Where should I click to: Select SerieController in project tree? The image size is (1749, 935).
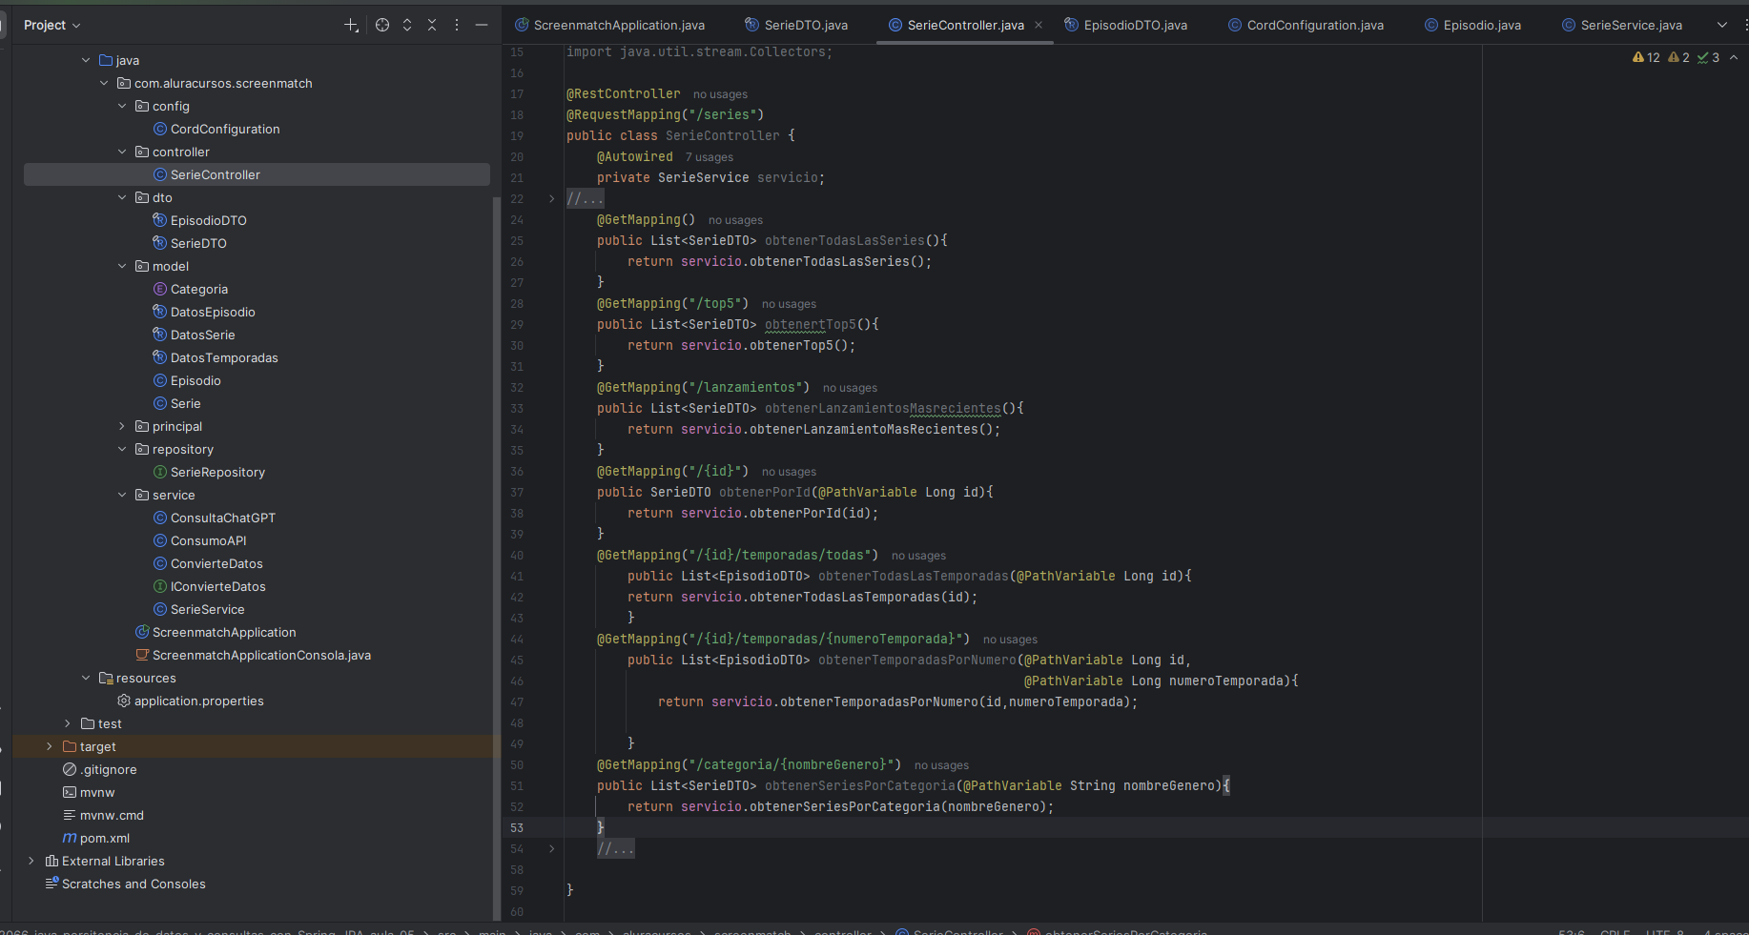[216, 174]
